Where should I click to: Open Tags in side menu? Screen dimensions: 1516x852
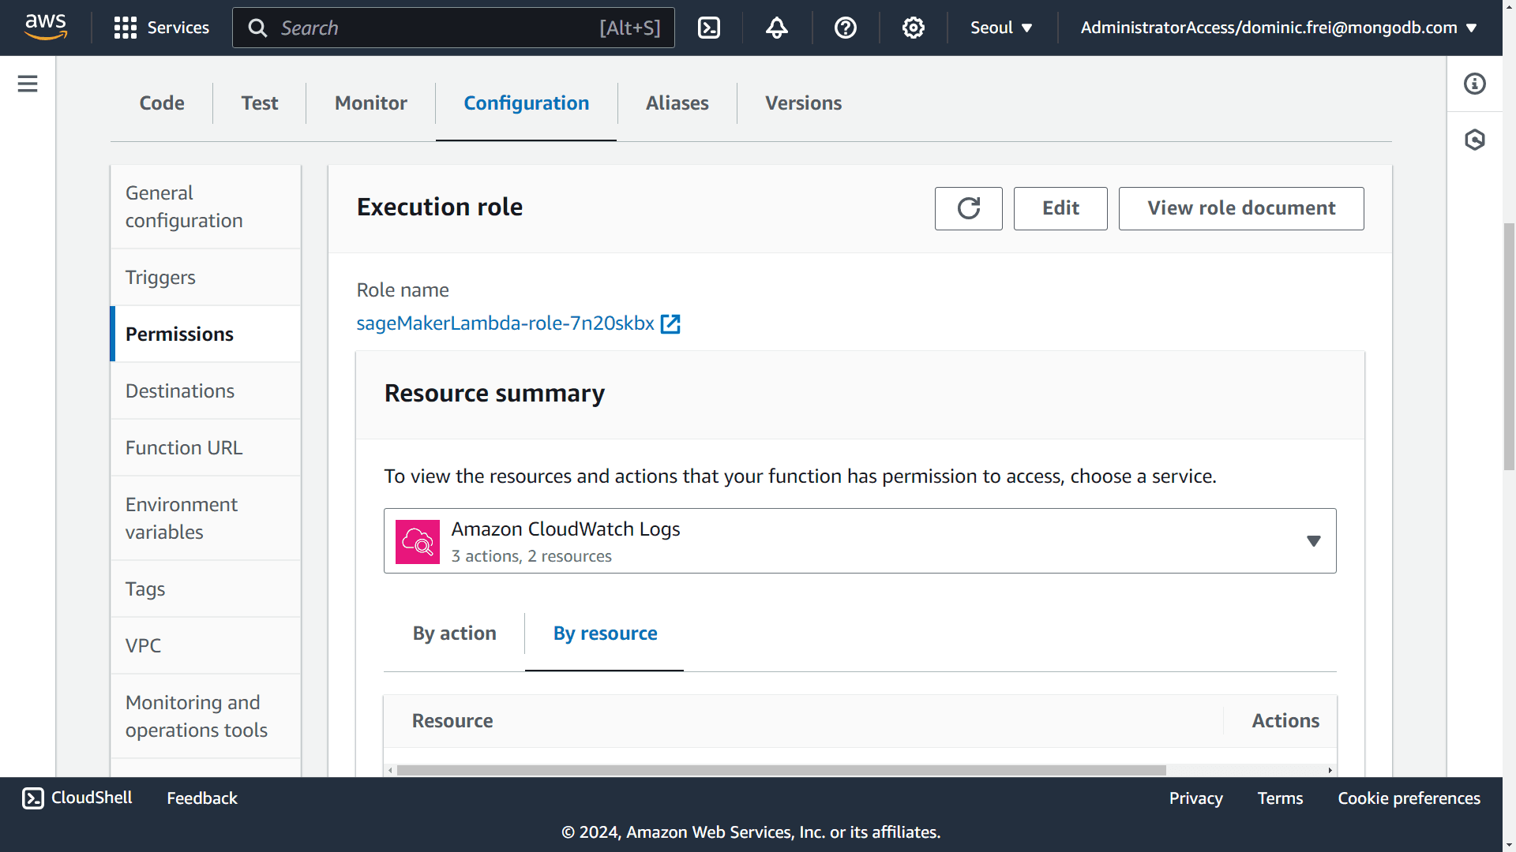(205, 589)
